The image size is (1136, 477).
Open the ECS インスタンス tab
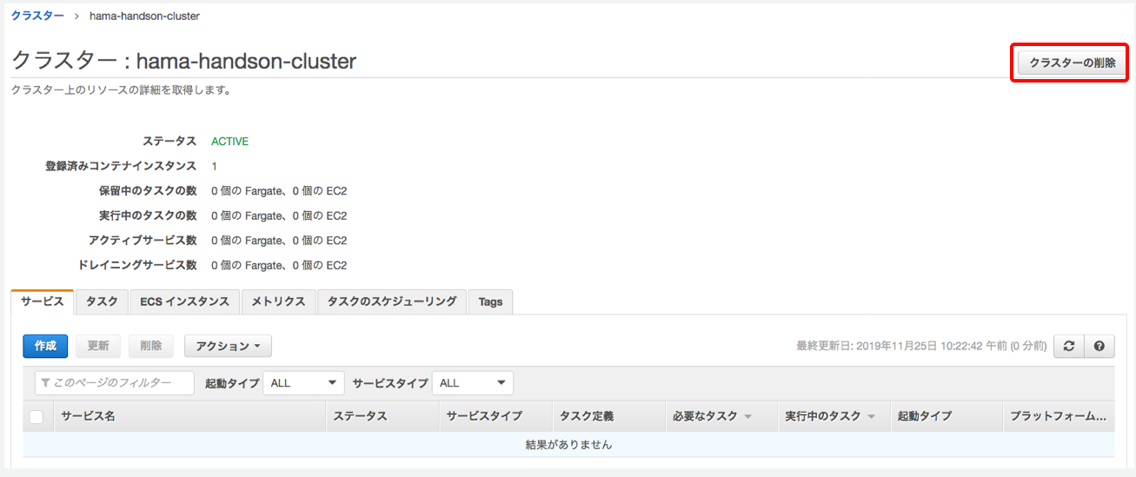184,301
